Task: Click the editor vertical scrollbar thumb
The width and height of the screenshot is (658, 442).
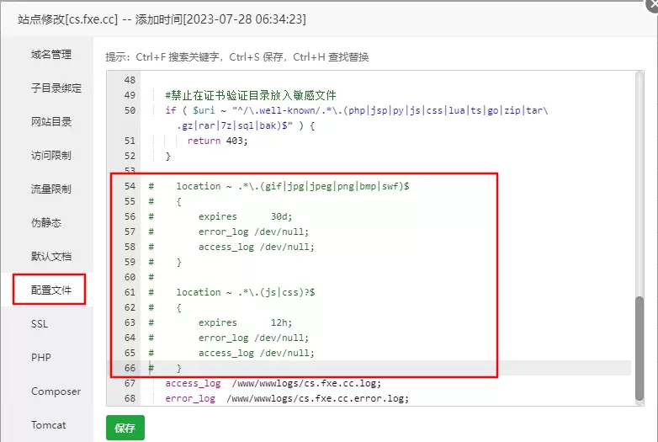Action: pos(639,349)
